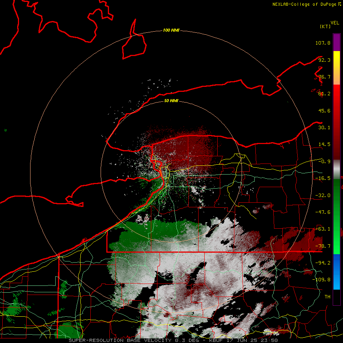Click the NEXLAB-College of DuPage label
The height and width of the screenshot is (343, 343).
coord(305,4)
